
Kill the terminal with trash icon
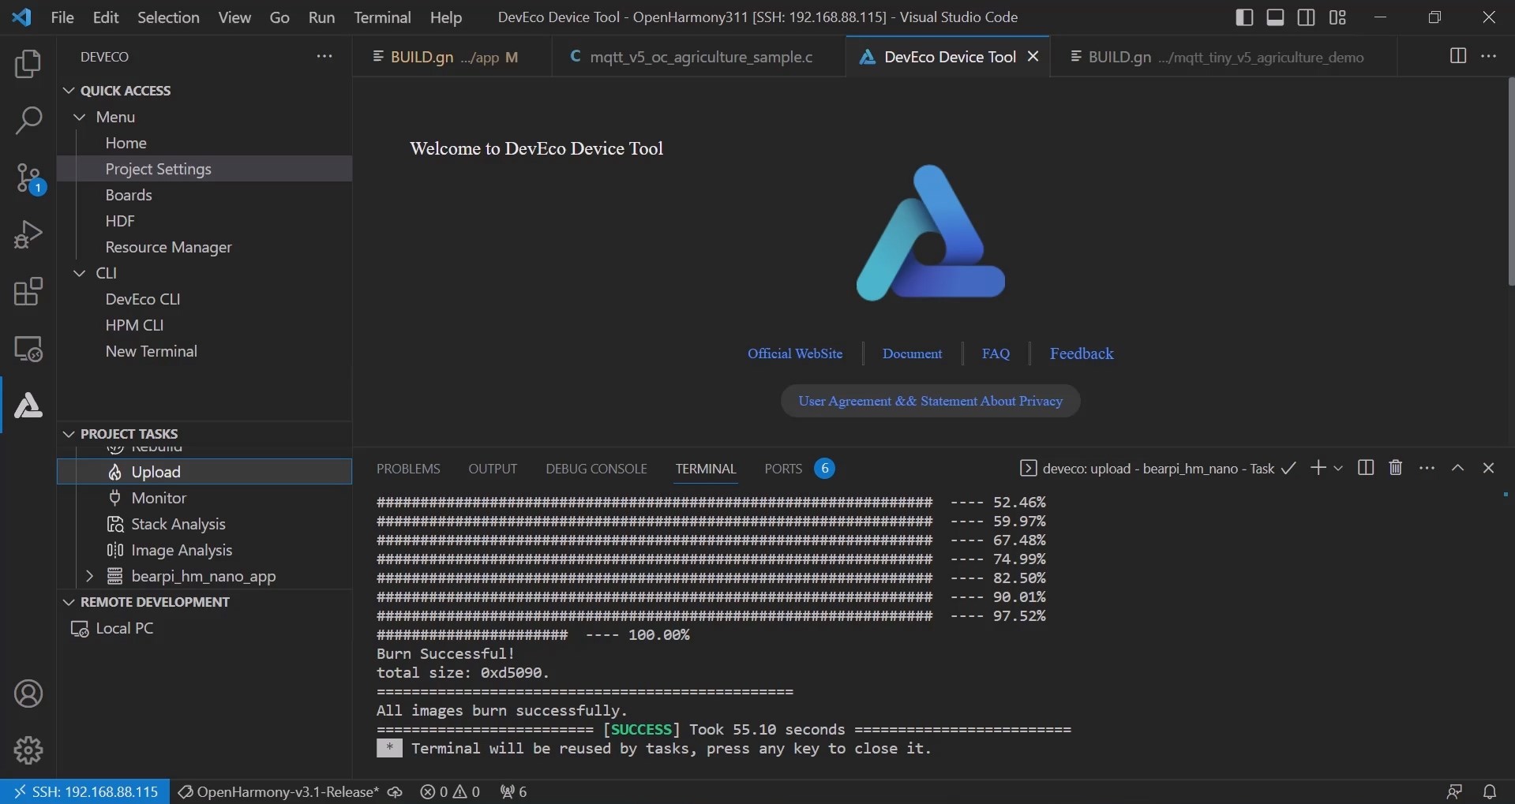(1396, 468)
